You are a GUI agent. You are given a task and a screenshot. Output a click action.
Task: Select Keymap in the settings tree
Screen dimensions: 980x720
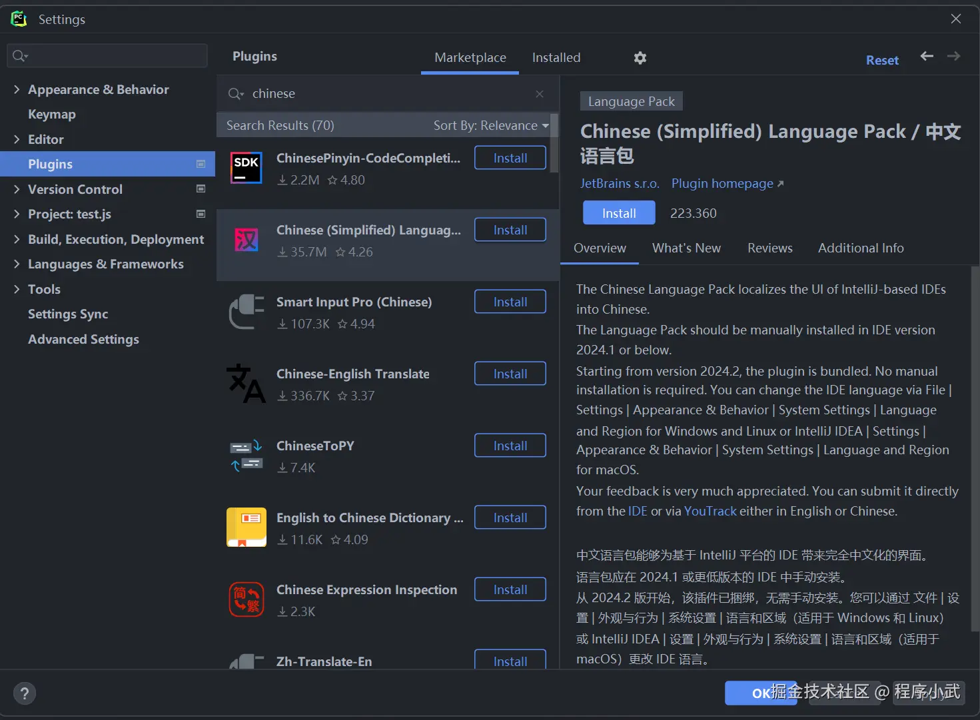pos(107,115)
